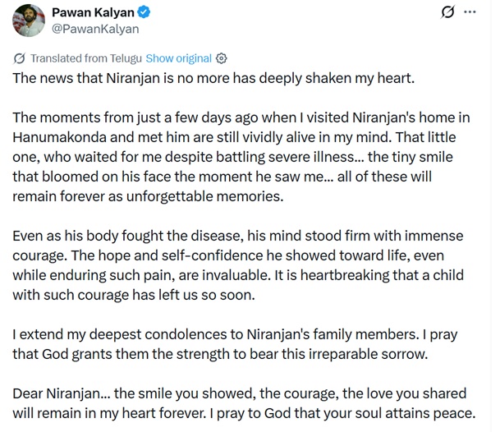Click the Grok translation icon beside Translated from Telugu

pos(20,58)
